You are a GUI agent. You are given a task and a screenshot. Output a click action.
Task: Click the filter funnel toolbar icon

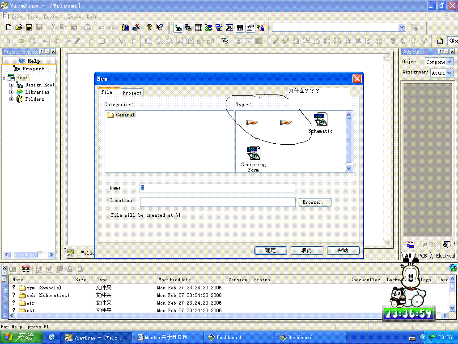click(x=225, y=41)
